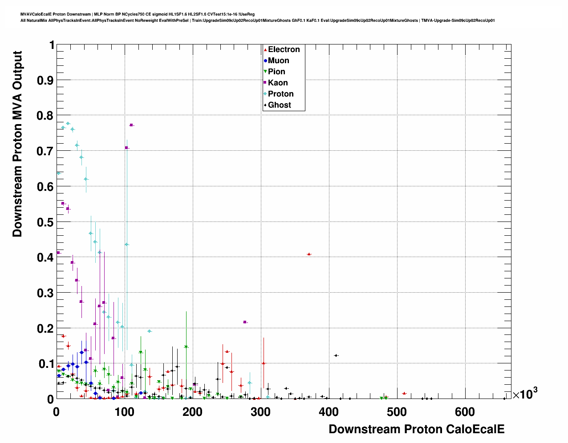Click the y-axis tick label 0.7
The height and width of the screenshot is (443, 568).
tap(45, 152)
